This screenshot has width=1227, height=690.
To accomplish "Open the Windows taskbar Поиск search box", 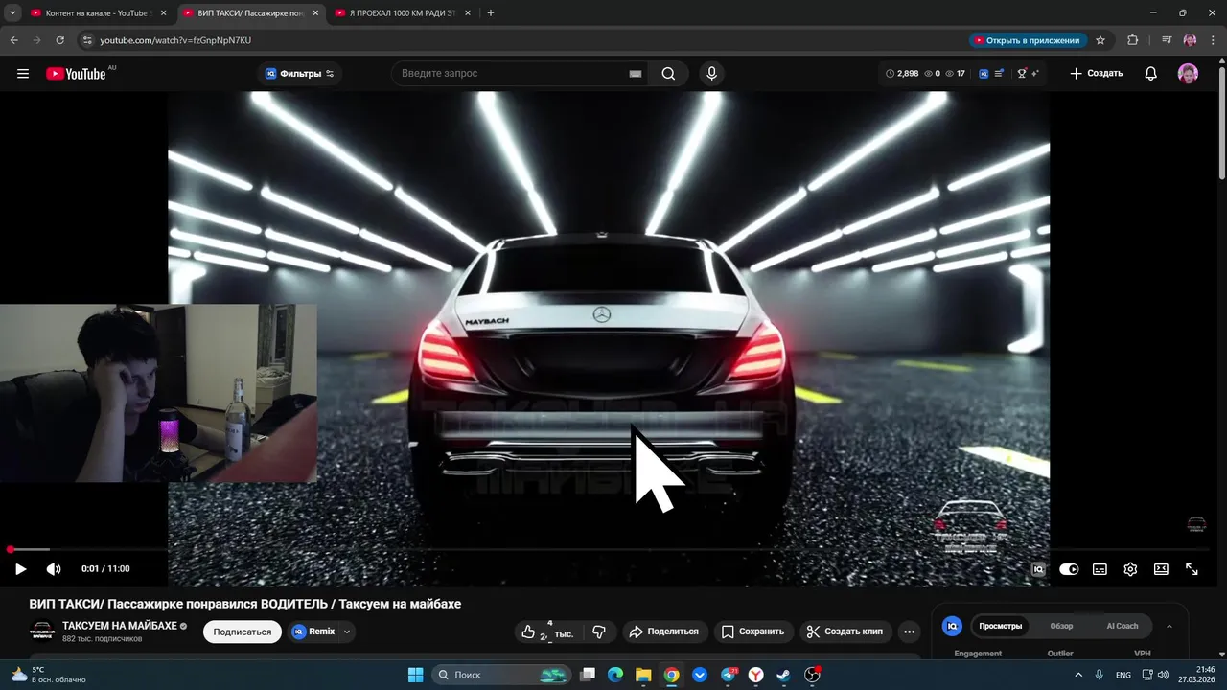I will (501, 675).
